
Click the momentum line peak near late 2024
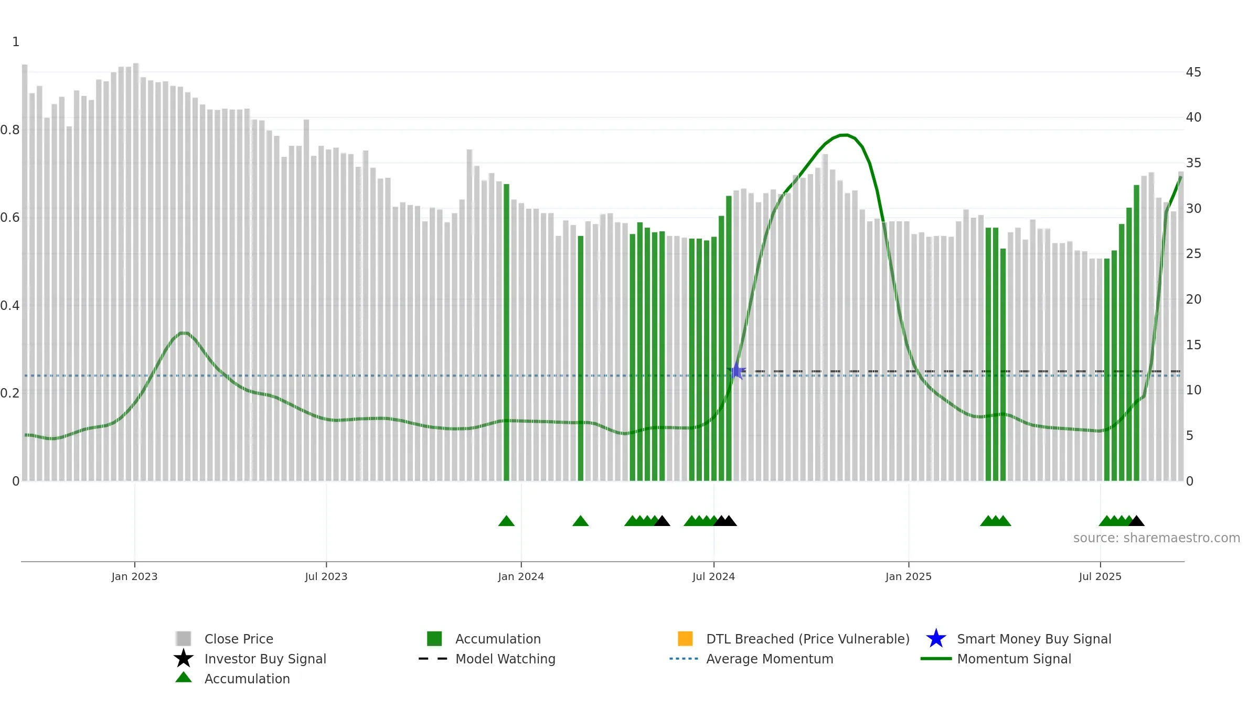tap(844, 135)
